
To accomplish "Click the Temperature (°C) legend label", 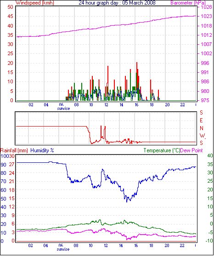I will pyautogui.click(x=162, y=150).
